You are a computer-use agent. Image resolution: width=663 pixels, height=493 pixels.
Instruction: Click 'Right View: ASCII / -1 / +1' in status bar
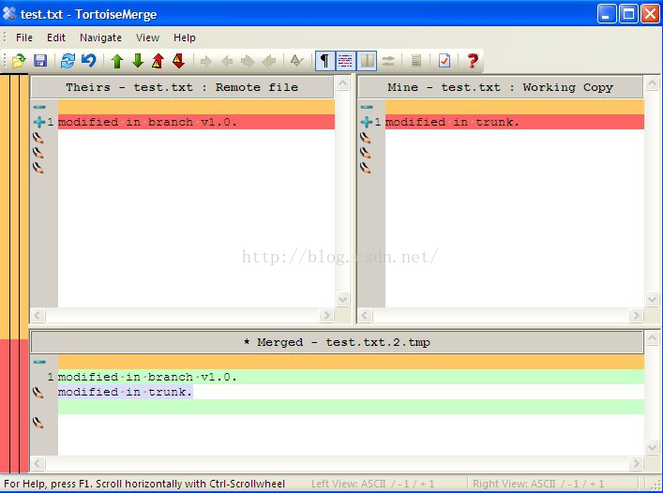[538, 484]
